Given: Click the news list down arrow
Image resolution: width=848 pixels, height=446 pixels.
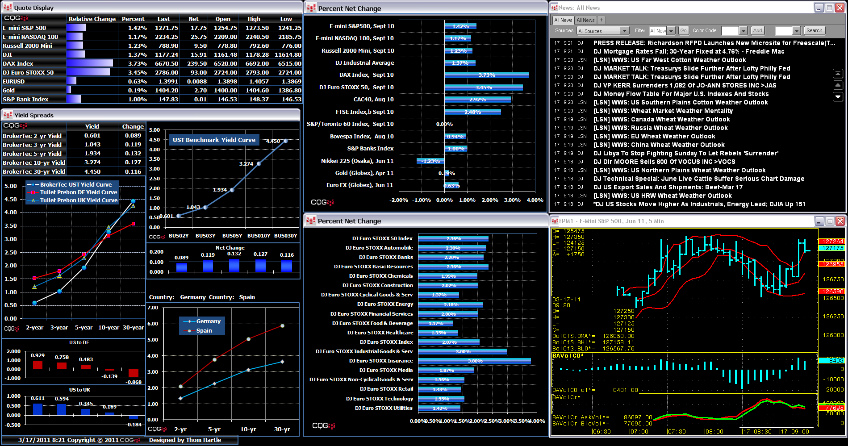Looking at the screenshot, I should click(838, 96).
